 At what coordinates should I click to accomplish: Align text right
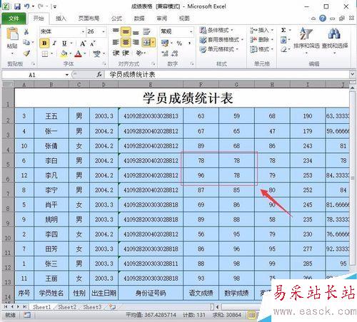click(x=136, y=43)
